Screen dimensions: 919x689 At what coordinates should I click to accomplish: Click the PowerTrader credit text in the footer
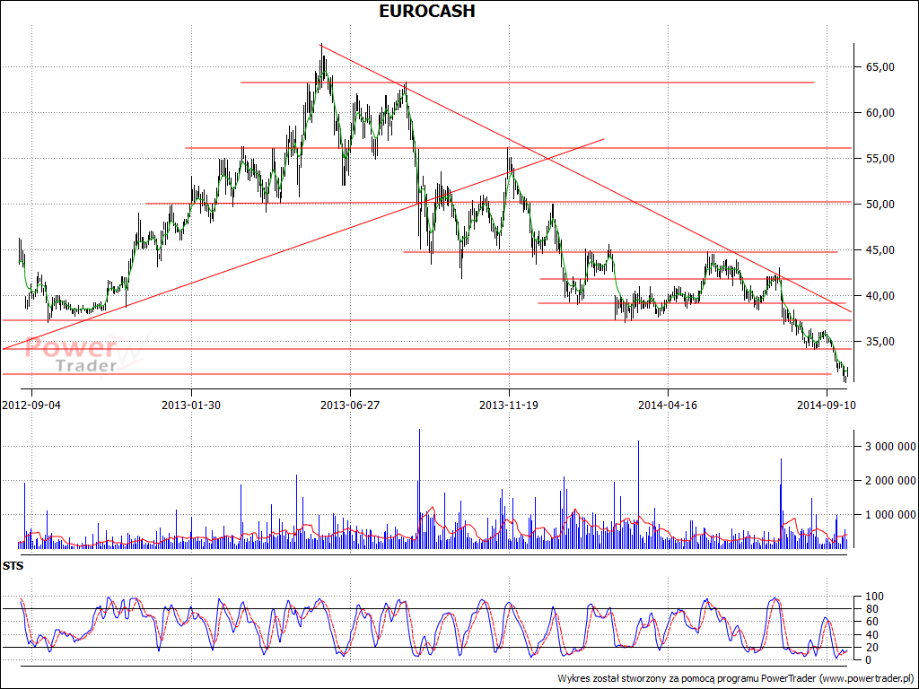point(737,678)
